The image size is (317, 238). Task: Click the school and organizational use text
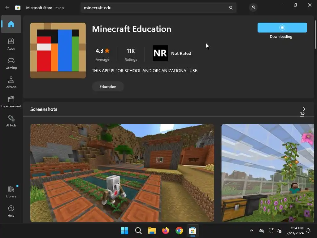point(145,71)
